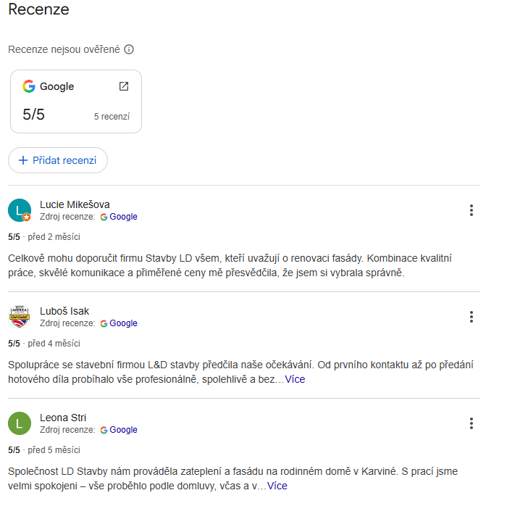
Task: Click the name 'Leona Stri'
Action: [63, 418]
